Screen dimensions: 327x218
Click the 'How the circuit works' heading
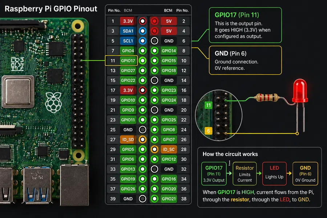click(230, 154)
